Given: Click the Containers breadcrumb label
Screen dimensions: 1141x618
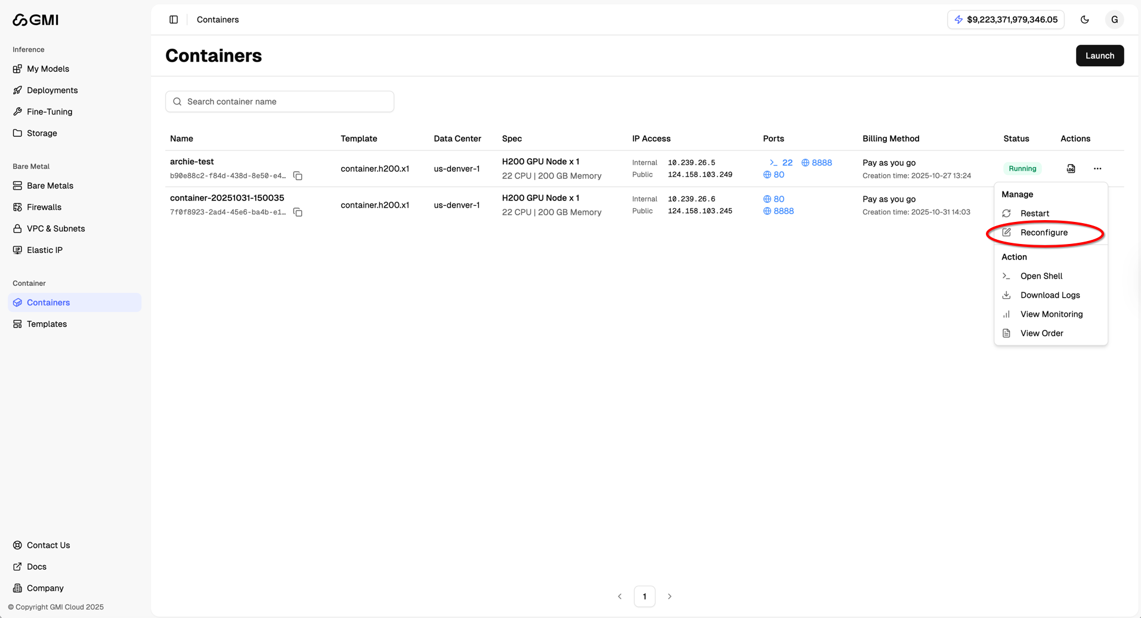Looking at the screenshot, I should click(x=218, y=20).
